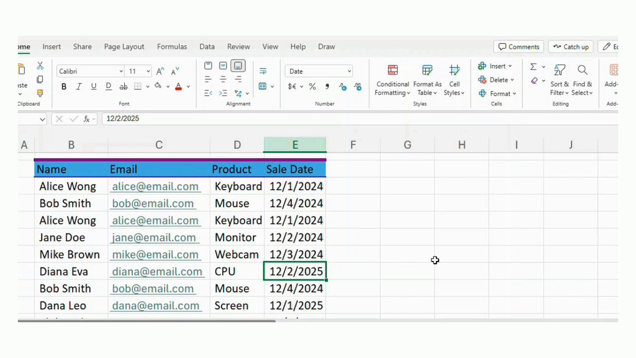The image size is (636, 358).
Task: Select Middle Align icon
Action: click(x=223, y=66)
